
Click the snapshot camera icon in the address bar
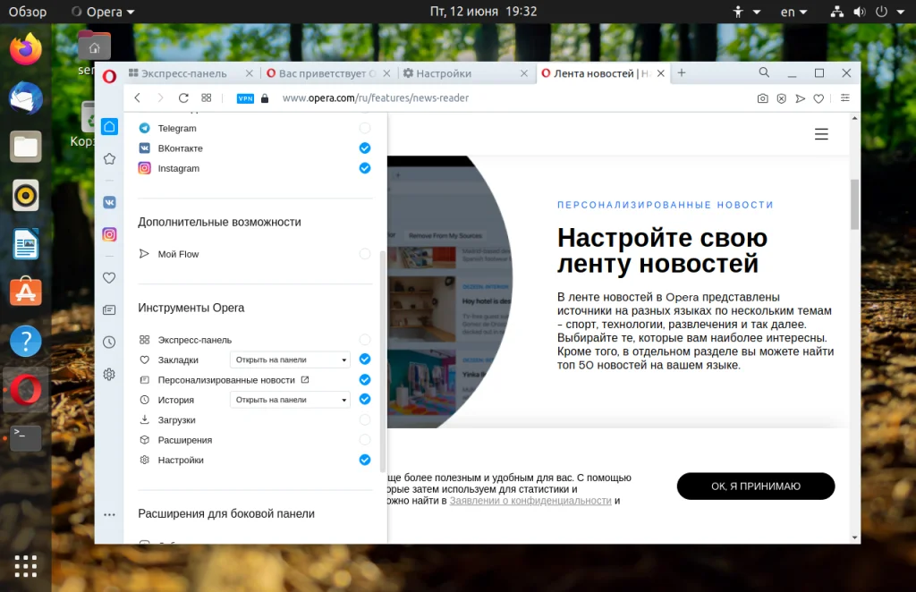(x=762, y=98)
